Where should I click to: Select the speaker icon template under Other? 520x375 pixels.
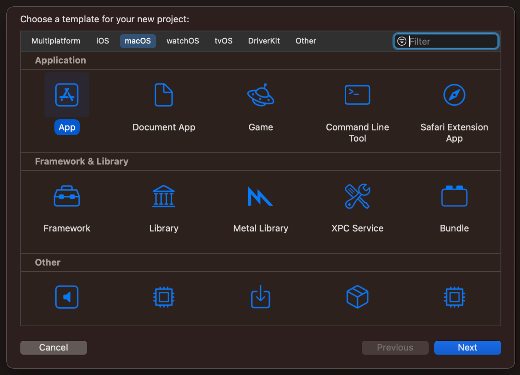[x=67, y=297]
